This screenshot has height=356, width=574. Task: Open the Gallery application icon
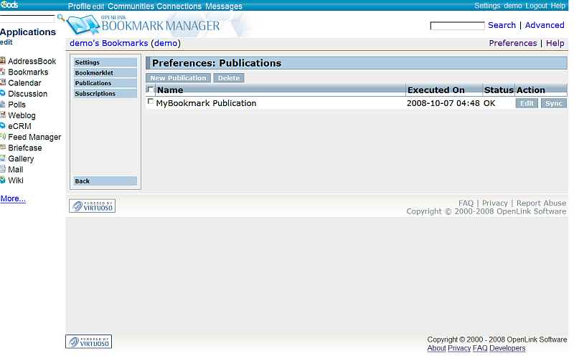[x=3, y=158]
